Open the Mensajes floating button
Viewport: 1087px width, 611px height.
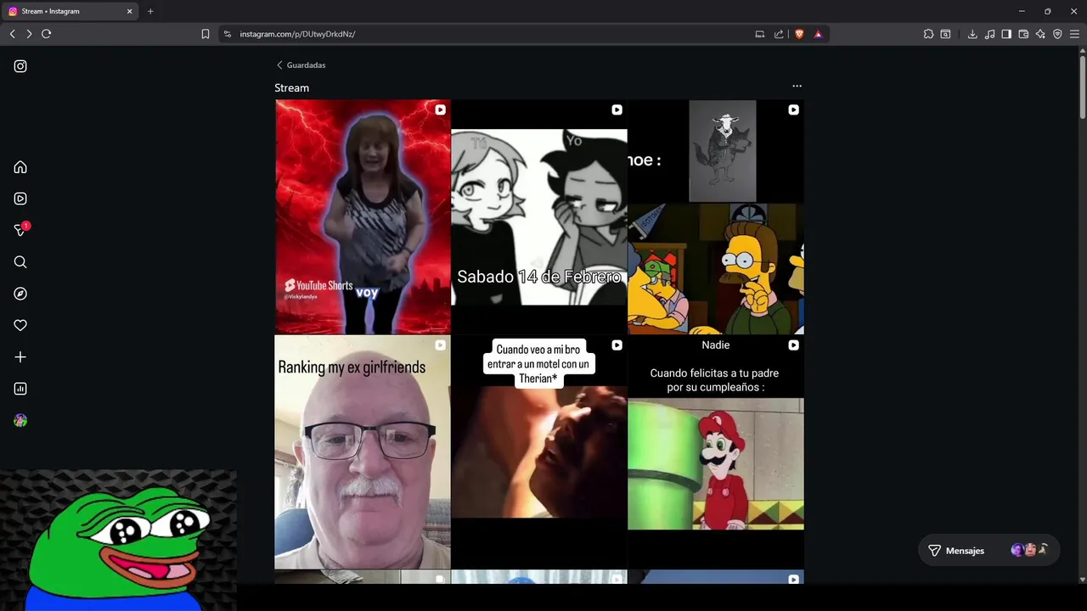pos(988,551)
